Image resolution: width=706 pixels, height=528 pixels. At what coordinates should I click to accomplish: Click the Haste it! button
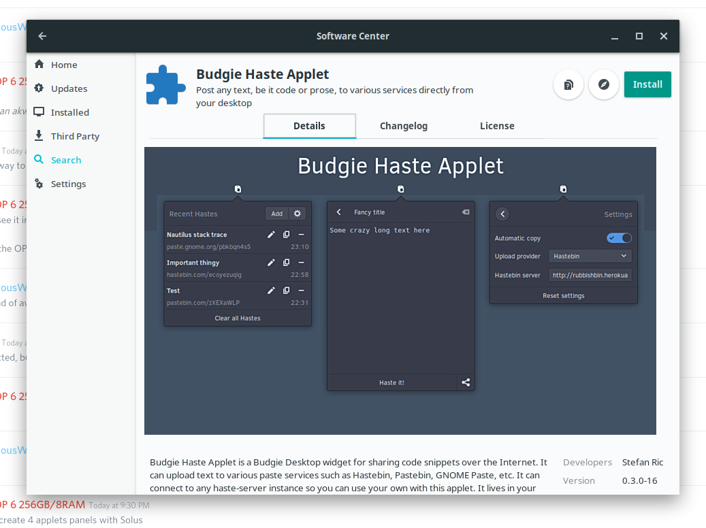pos(391,382)
